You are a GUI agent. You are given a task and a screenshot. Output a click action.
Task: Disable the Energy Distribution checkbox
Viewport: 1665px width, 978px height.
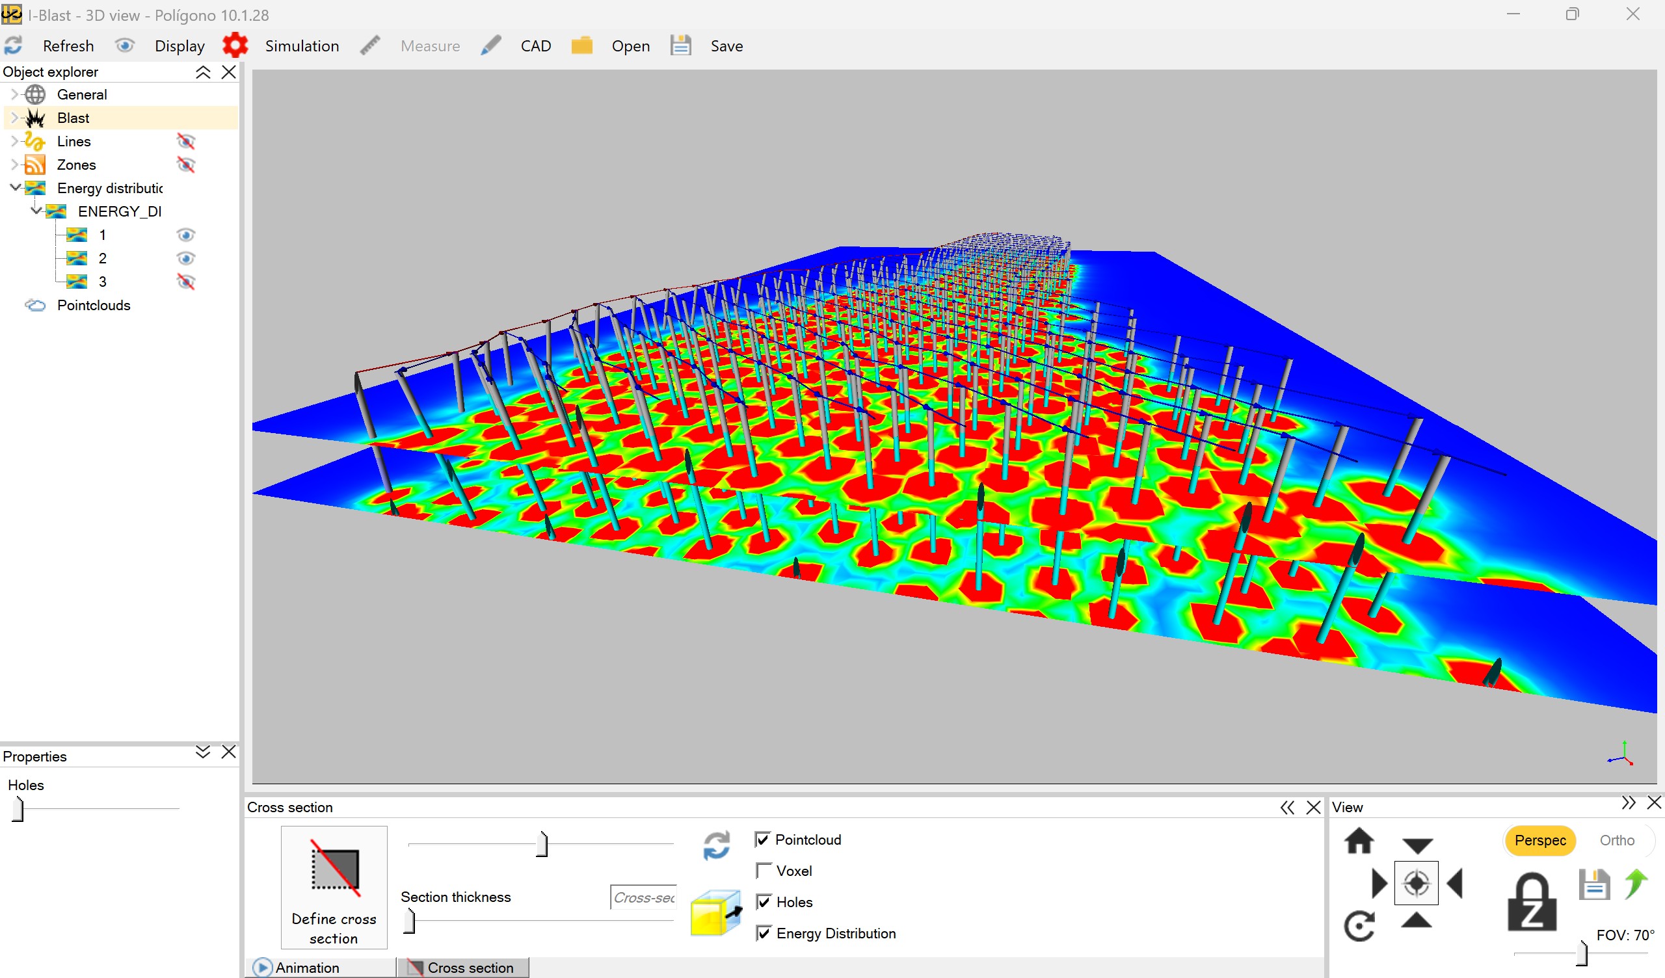(764, 933)
